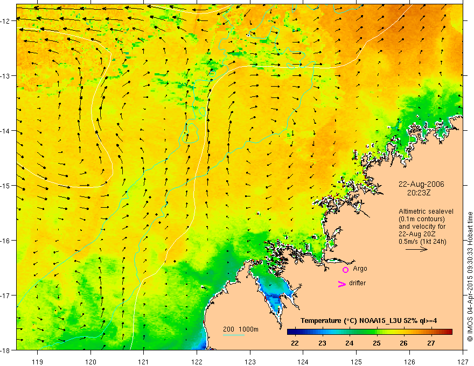Click the magenta drifter arrowhead legend symbol
Viewport: 474px width, 366px height.
(342, 284)
